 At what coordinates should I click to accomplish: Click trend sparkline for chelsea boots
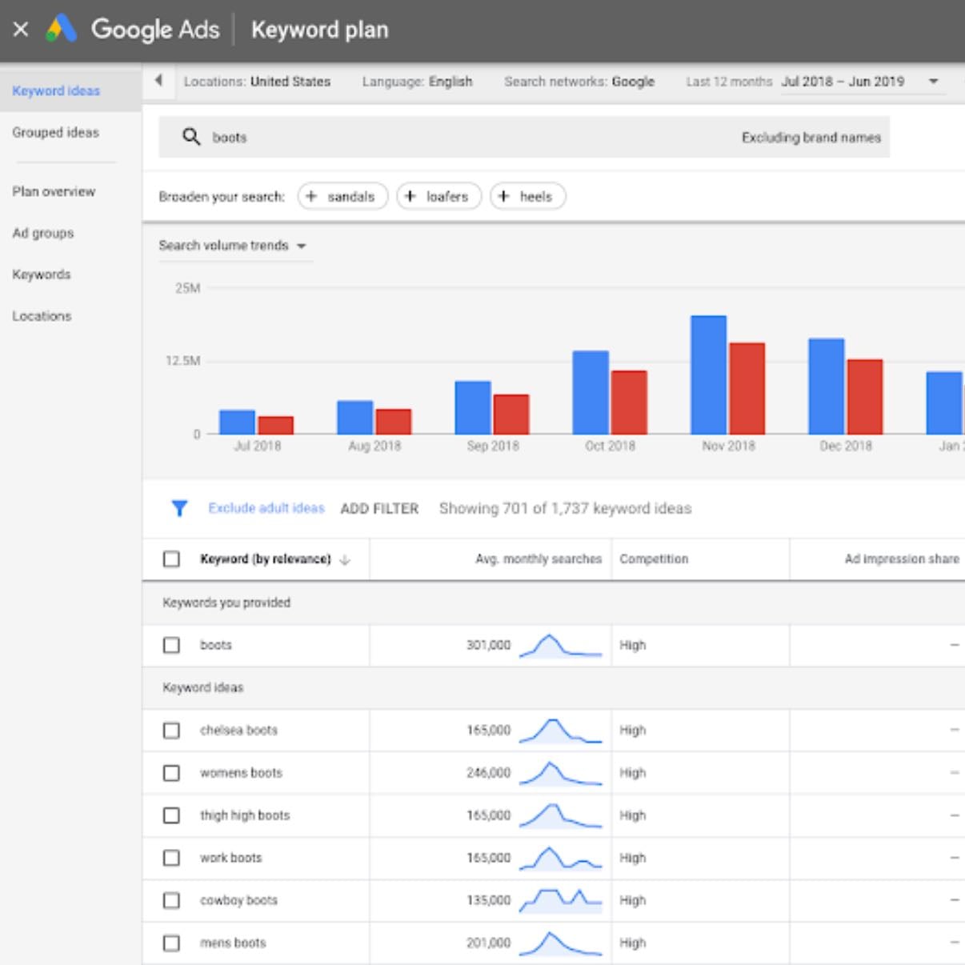click(x=560, y=731)
